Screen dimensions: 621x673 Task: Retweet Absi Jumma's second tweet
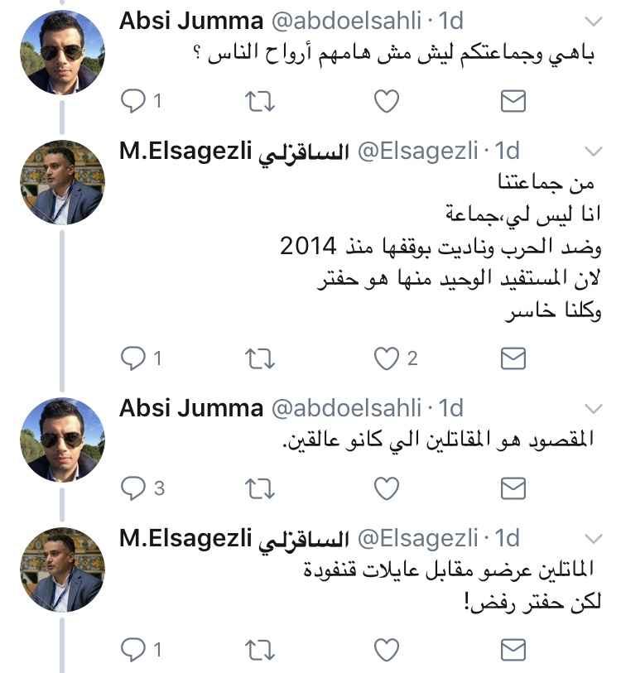[260, 488]
